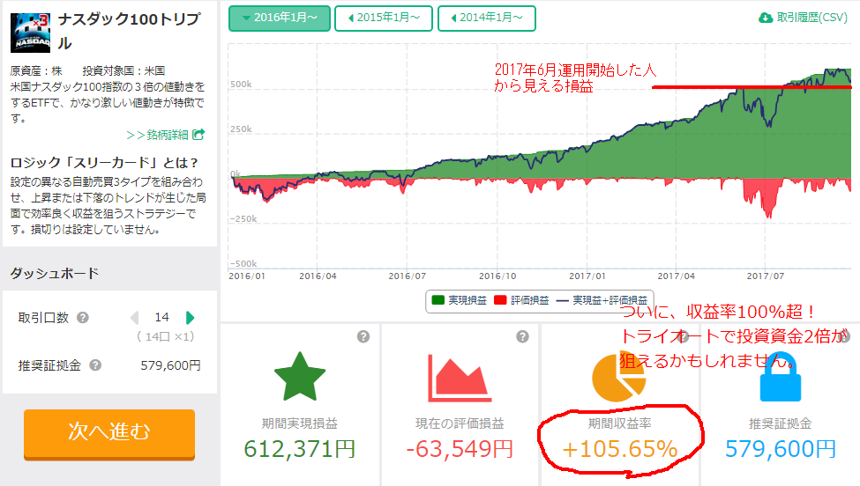
Task: Toggle 実現益+評価損益 line legend entry
Action: tap(602, 300)
